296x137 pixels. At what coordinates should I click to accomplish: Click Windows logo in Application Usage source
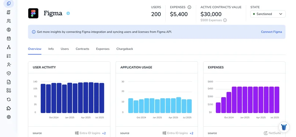point(164,133)
